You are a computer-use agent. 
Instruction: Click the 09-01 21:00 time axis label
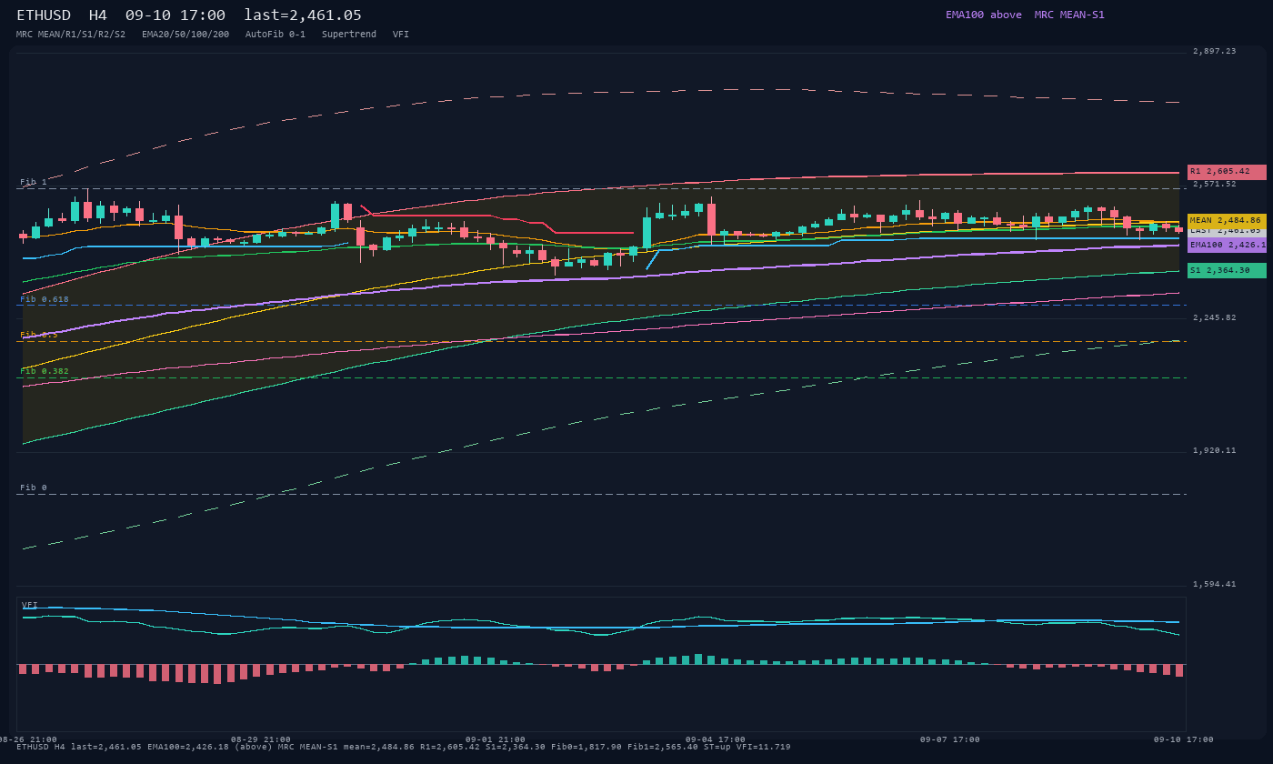coord(496,739)
